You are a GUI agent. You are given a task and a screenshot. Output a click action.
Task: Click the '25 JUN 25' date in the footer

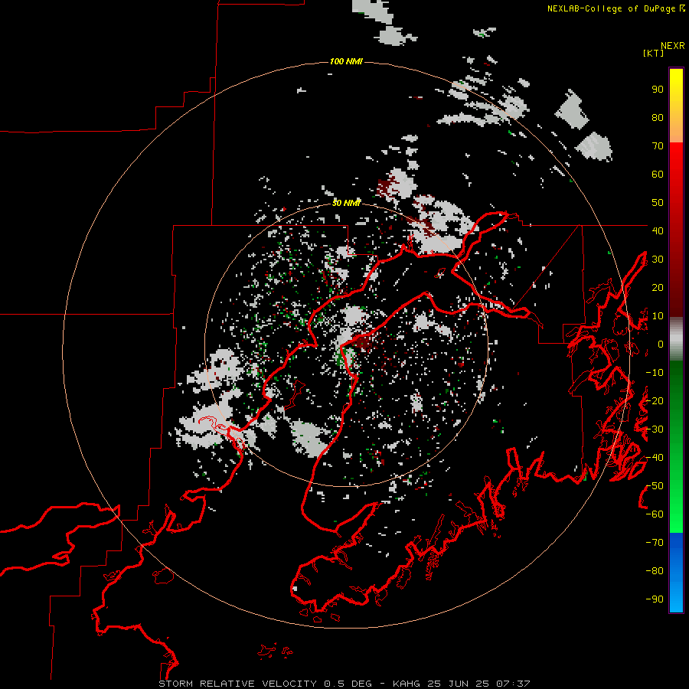pyautogui.click(x=459, y=684)
